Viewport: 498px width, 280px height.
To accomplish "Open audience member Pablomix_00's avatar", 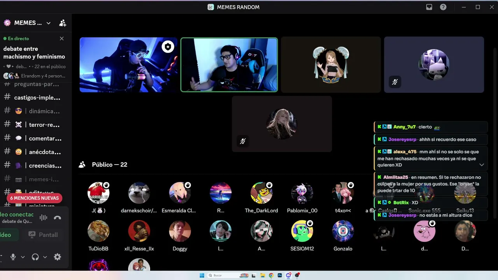I will click(x=302, y=193).
